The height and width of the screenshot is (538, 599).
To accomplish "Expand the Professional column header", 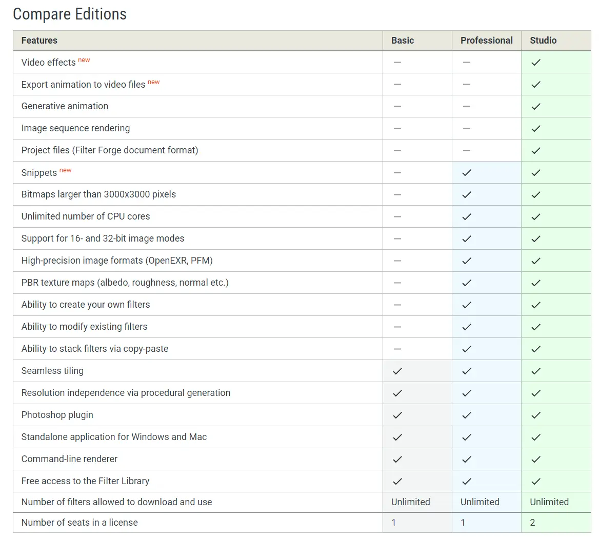I will (x=486, y=40).
